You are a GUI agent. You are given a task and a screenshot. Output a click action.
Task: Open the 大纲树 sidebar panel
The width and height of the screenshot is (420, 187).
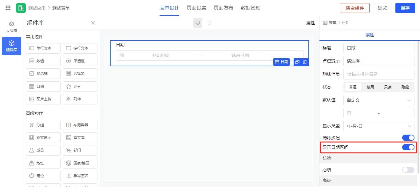tap(11, 27)
